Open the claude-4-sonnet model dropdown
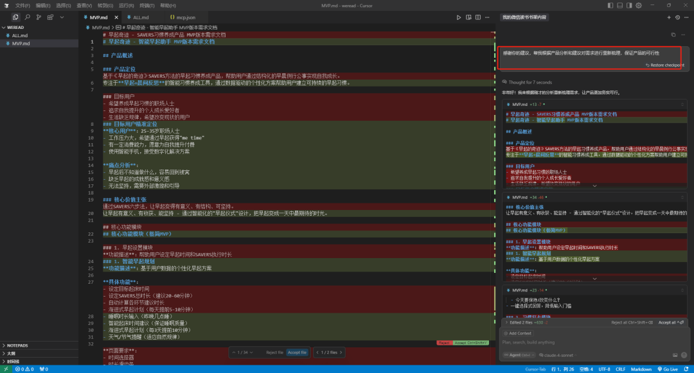This screenshot has width=694, height=373. pos(558,355)
